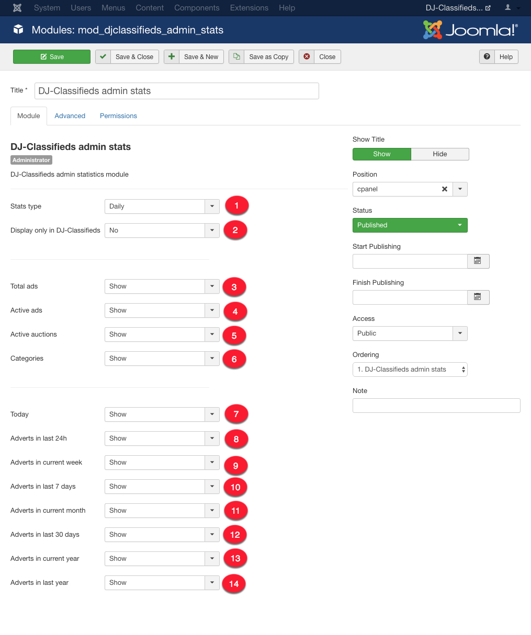Screen dimensions: 531x635
Task: Switch to the Advanced tab
Action: point(70,116)
